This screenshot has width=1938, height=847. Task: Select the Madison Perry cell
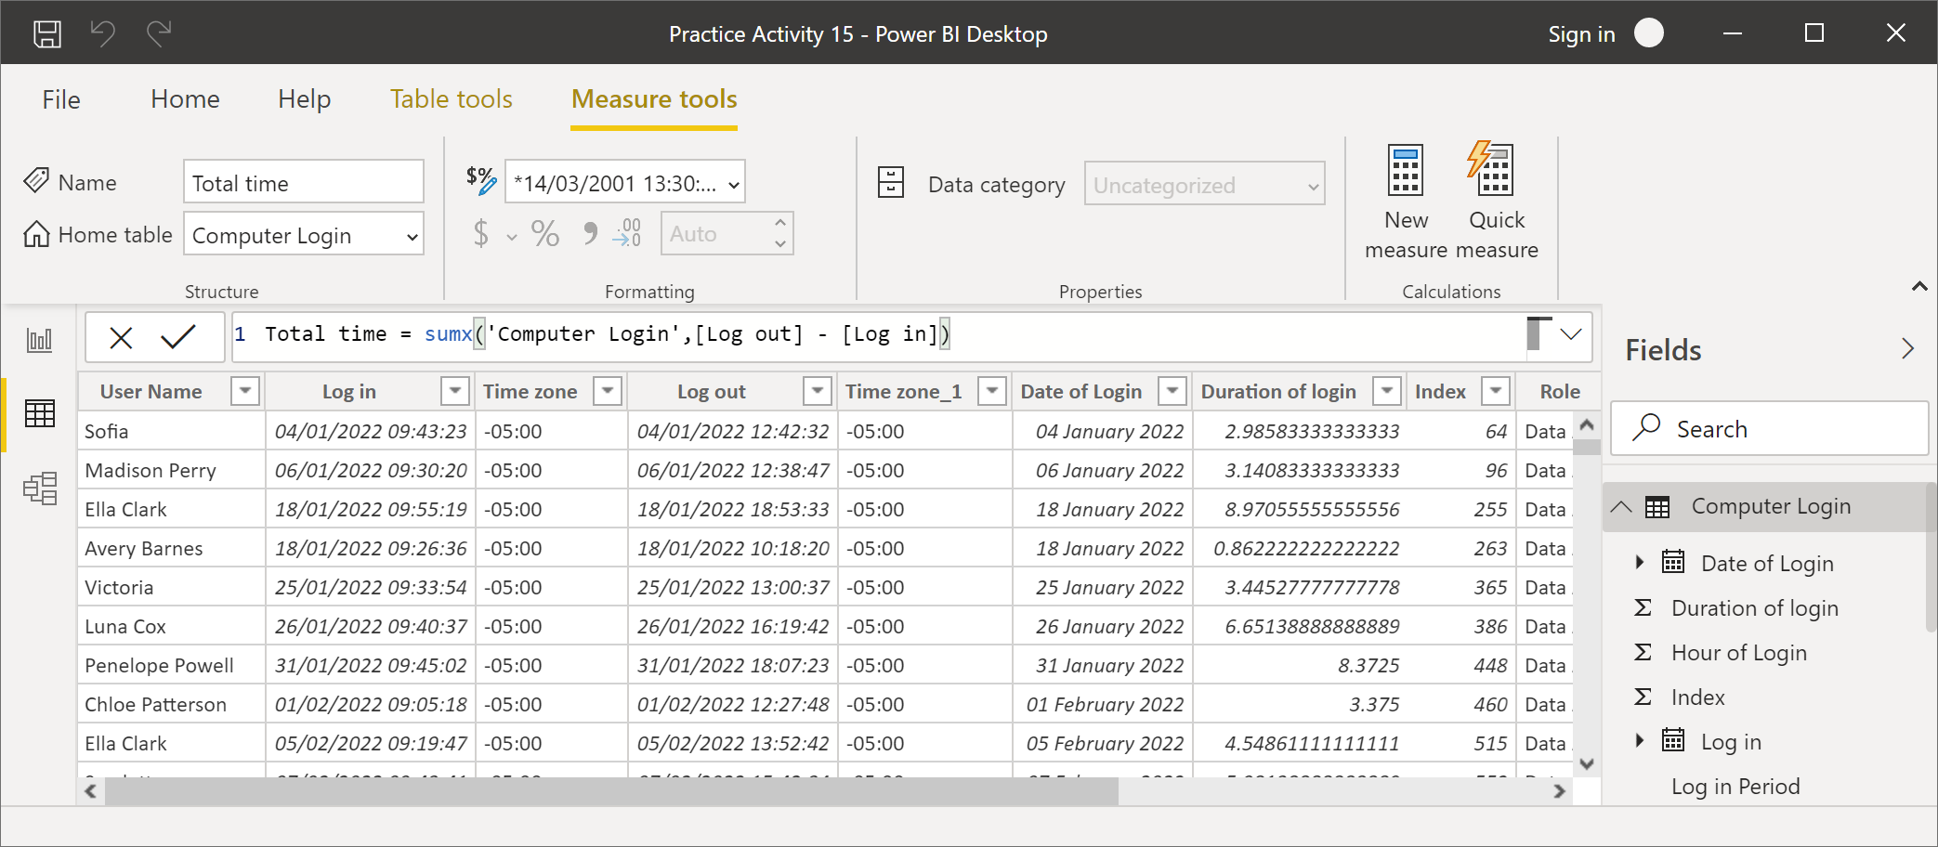[x=171, y=470]
